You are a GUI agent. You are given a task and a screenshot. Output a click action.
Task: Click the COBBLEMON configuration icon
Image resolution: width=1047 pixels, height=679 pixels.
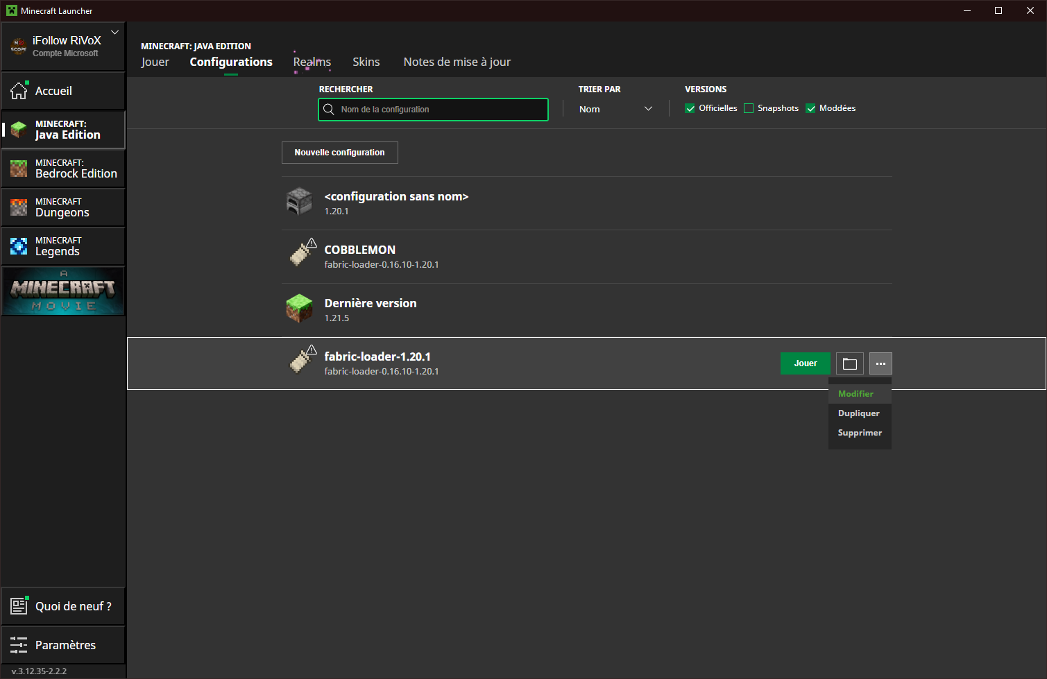click(303, 252)
